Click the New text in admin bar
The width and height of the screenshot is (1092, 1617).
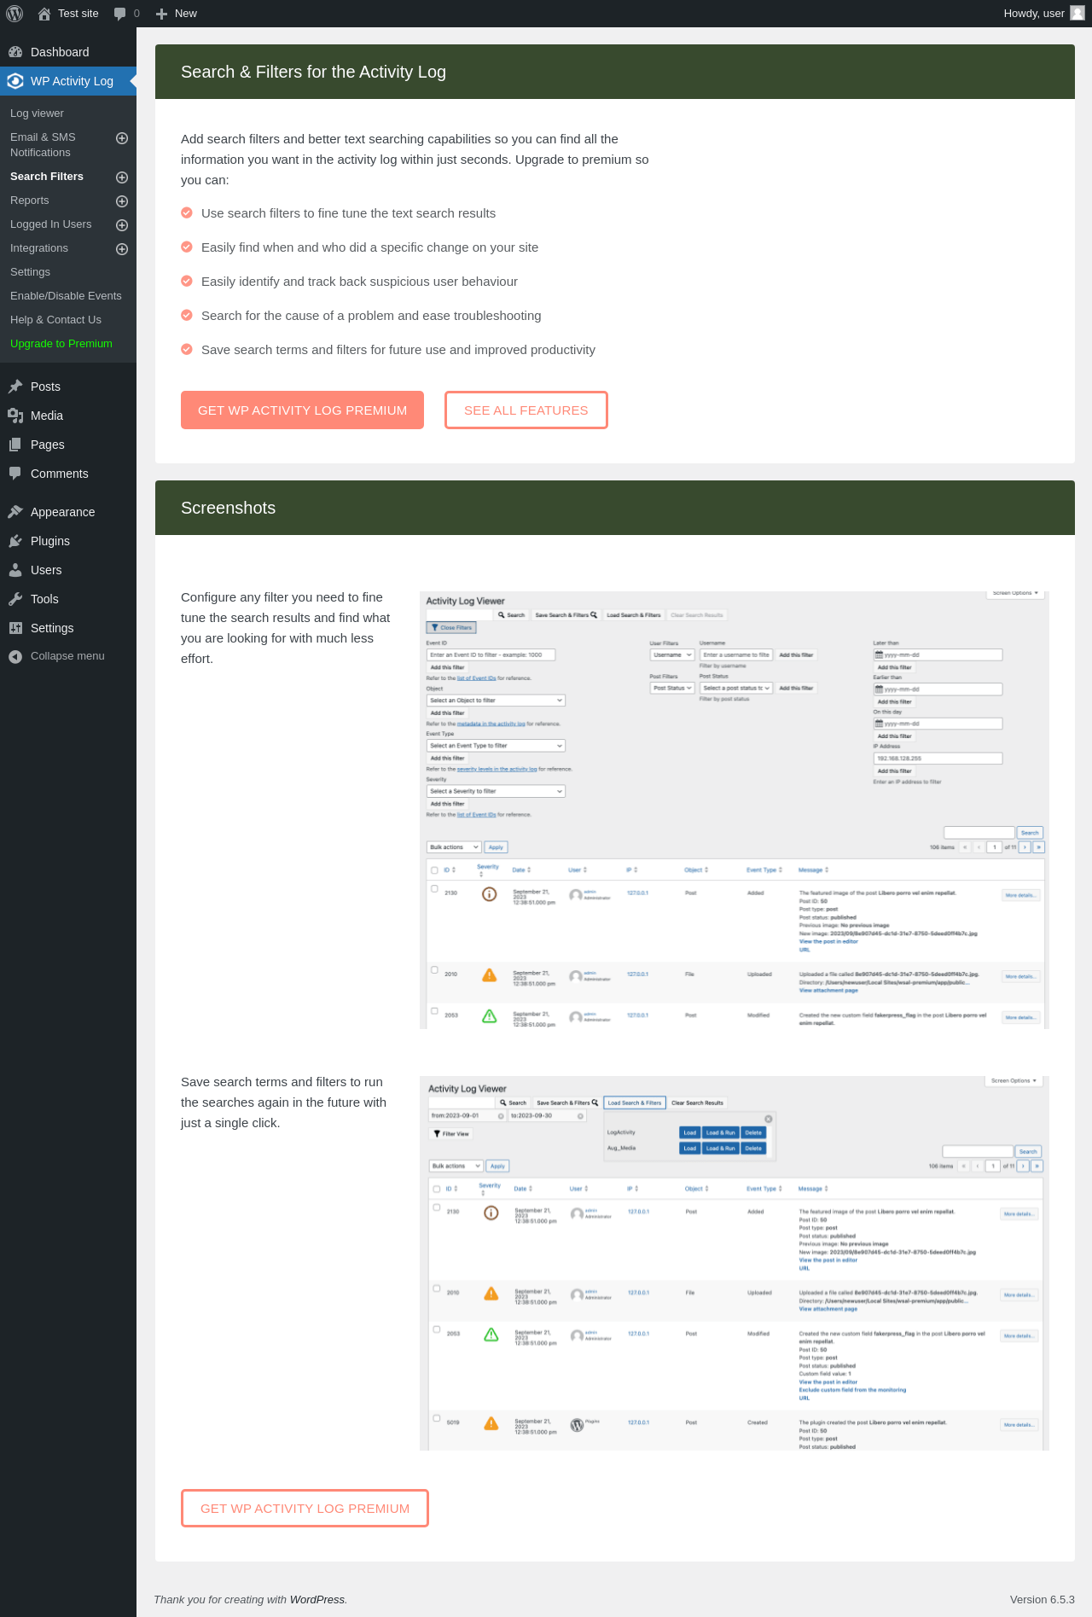coord(186,14)
